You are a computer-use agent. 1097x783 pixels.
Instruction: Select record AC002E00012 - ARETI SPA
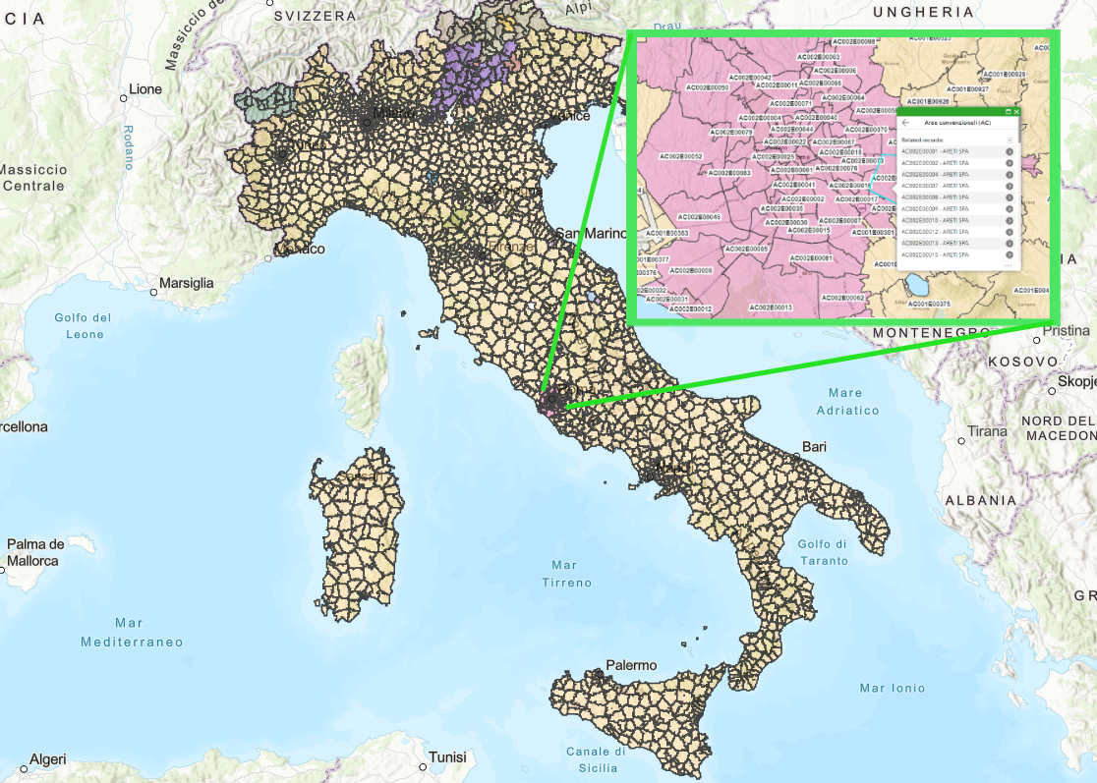[957, 232]
